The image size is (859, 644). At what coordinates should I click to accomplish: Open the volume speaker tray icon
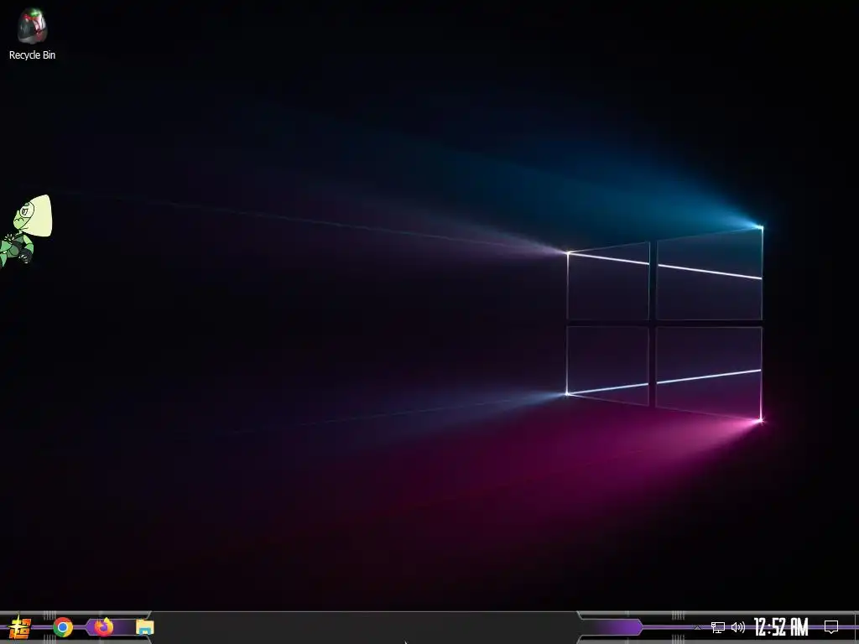coord(738,627)
